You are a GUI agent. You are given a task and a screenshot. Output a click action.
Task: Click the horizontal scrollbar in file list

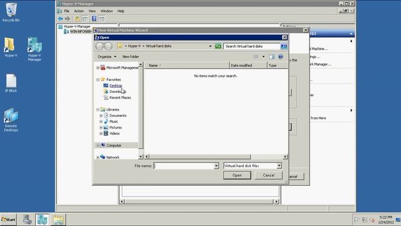click(x=200, y=156)
